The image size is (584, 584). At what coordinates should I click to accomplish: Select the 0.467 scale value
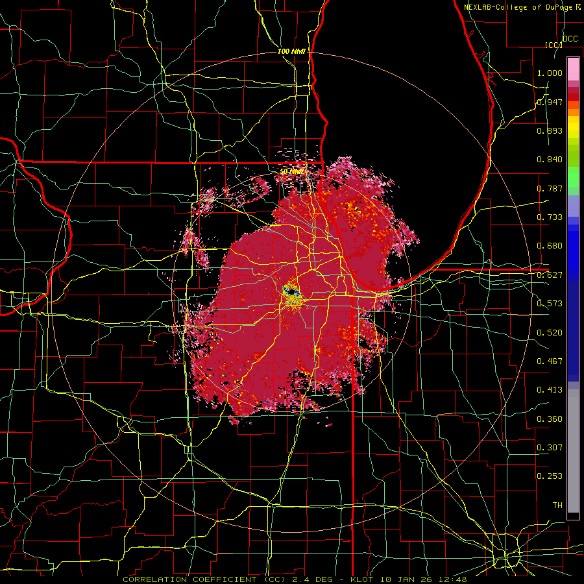click(x=550, y=361)
